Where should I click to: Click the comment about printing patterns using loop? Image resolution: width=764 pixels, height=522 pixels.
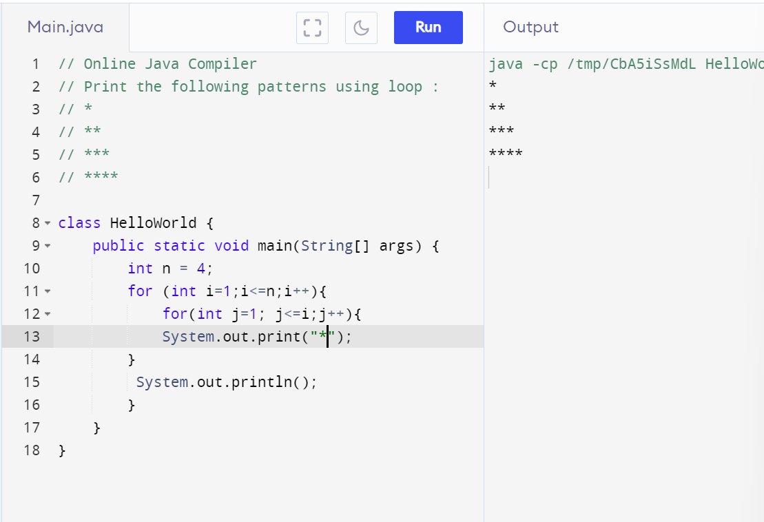coord(249,87)
